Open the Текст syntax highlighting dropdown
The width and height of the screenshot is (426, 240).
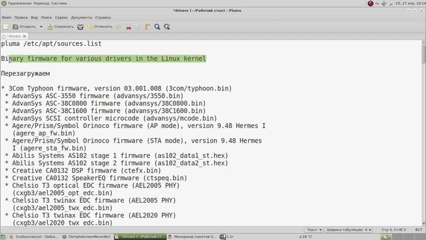pos(314,230)
